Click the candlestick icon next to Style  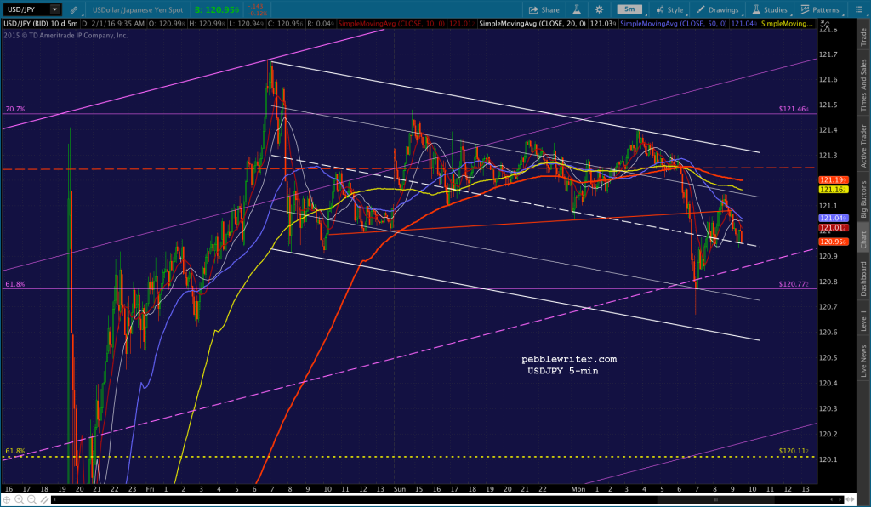tap(660, 10)
